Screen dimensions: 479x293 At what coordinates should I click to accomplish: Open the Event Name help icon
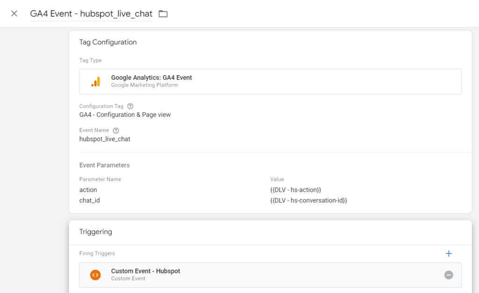pyautogui.click(x=116, y=130)
